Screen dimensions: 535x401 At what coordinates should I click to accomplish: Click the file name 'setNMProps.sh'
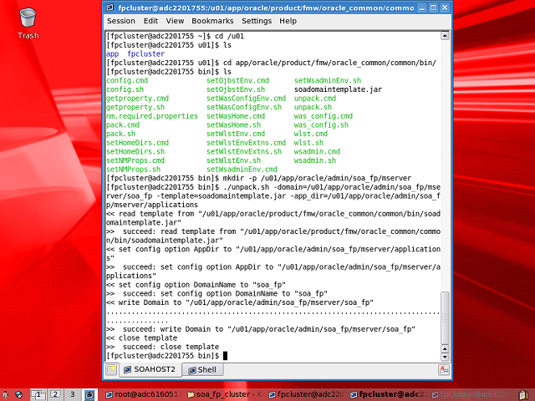[133, 169]
